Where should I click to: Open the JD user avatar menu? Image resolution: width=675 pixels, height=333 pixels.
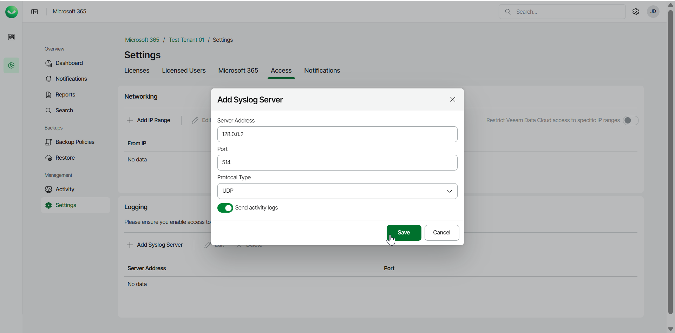coord(653,12)
